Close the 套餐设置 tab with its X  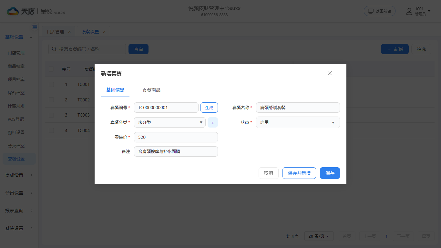(104, 32)
